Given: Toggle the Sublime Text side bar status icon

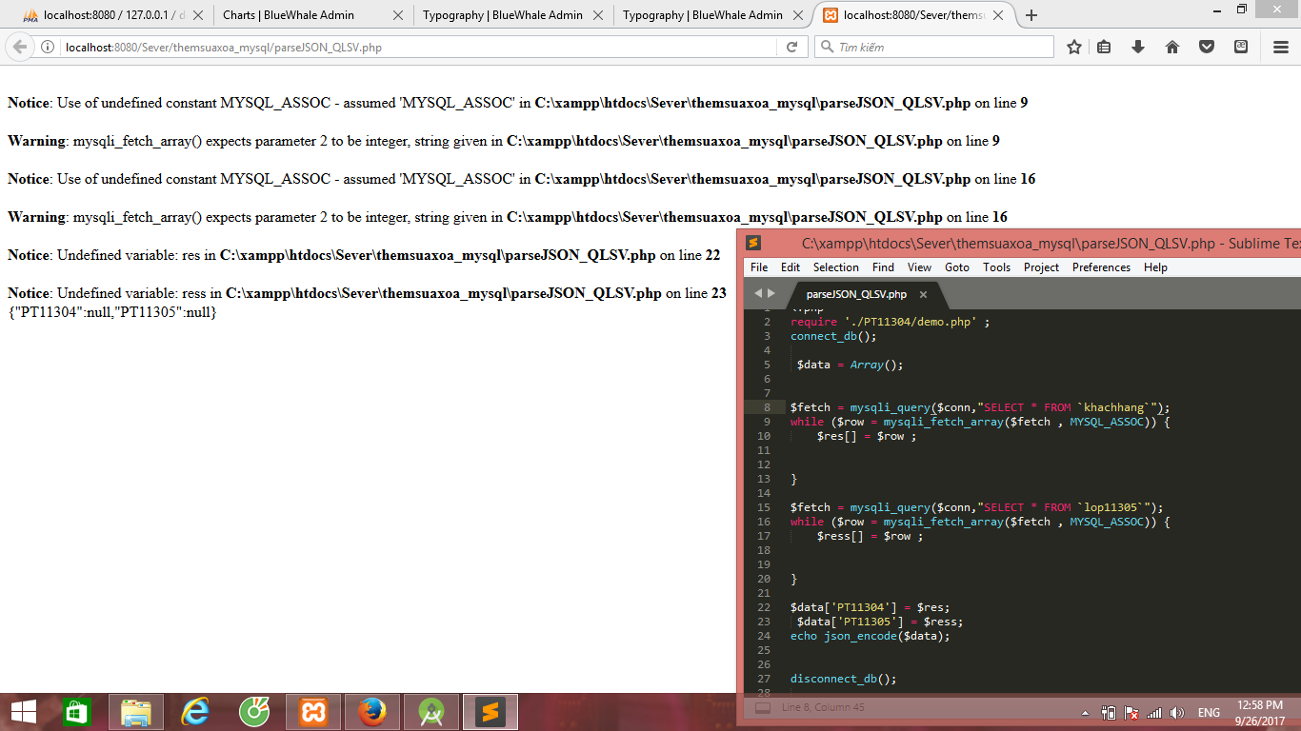Looking at the screenshot, I should 763,707.
